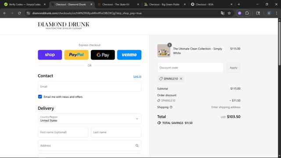Switch to the Checkout - Big Green Pickle tab
This screenshot has height=158, width=281.
(x=164, y=4)
